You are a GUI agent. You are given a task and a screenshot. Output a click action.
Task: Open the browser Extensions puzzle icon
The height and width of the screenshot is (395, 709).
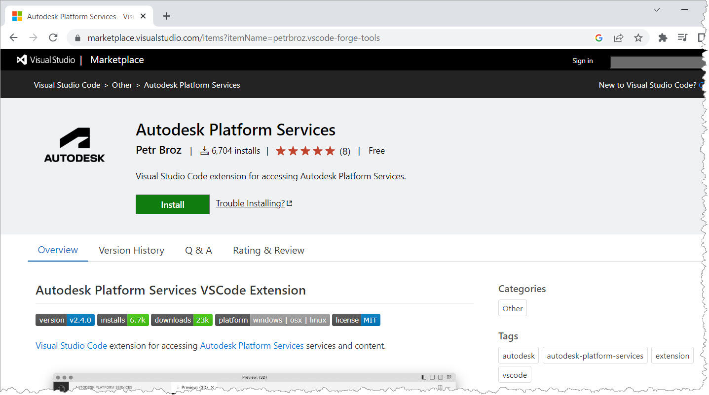pyautogui.click(x=663, y=37)
